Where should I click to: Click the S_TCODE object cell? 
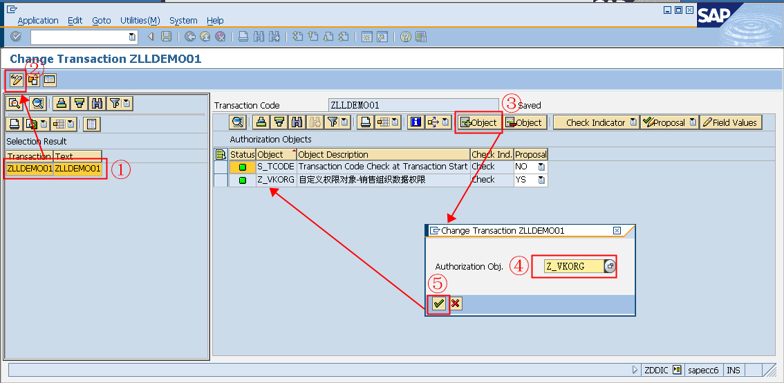276,167
